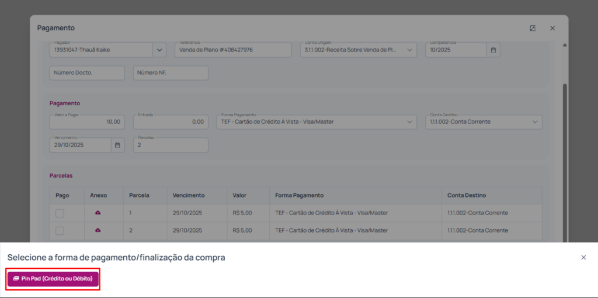
Task: Open the Vencimento date calendar icon
Action: (x=117, y=145)
